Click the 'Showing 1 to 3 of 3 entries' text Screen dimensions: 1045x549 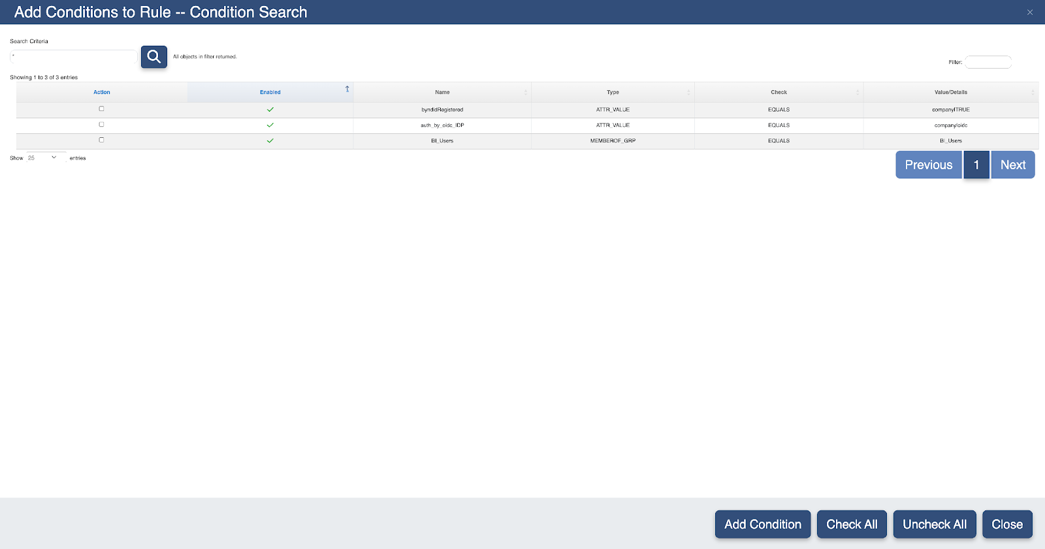click(x=44, y=77)
